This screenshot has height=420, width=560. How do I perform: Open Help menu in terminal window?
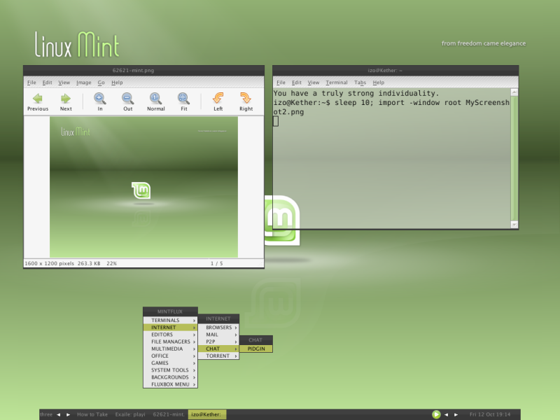pos(378,83)
